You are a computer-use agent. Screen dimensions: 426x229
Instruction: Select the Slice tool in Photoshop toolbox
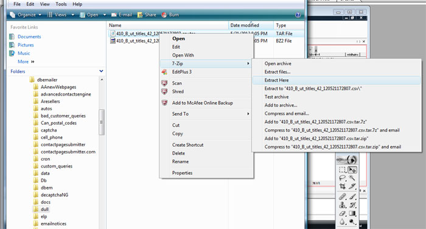click(352, 186)
